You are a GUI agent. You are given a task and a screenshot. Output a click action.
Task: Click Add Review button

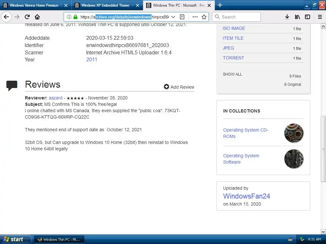(x=179, y=87)
